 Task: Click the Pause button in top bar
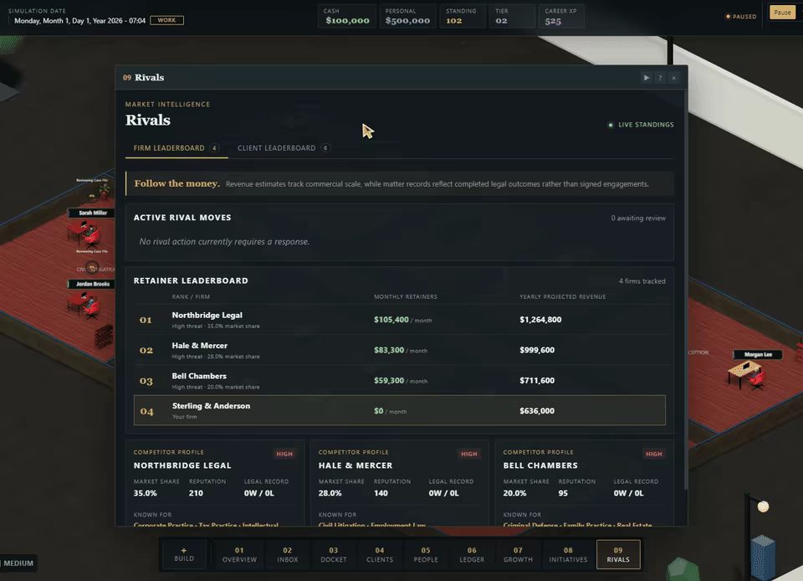782,13
